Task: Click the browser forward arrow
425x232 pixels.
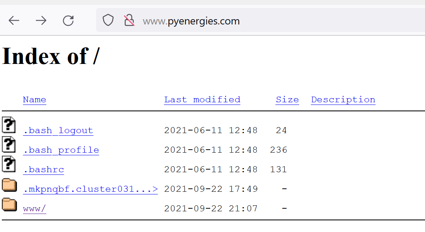Action: (41, 21)
